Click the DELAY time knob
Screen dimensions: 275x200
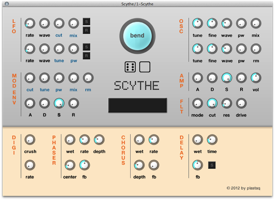coord(212,140)
